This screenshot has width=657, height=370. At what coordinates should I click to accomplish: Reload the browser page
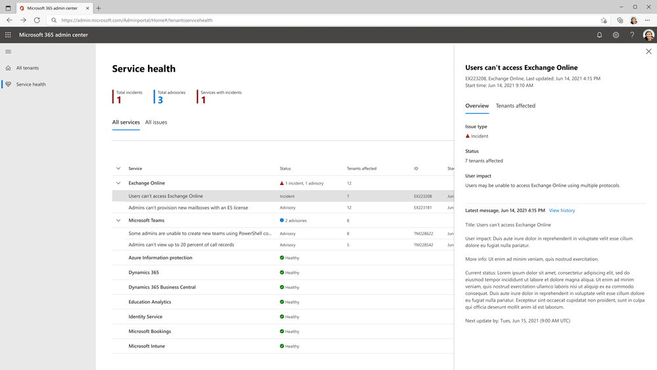[37, 20]
